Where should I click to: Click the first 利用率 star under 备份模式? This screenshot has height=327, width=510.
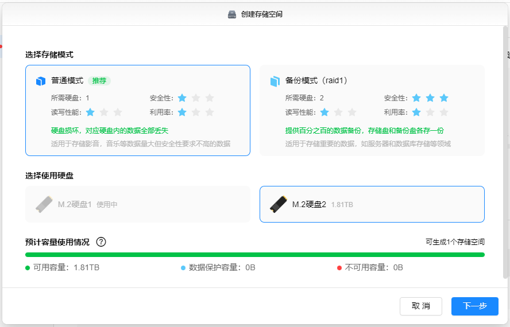click(x=416, y=112)
